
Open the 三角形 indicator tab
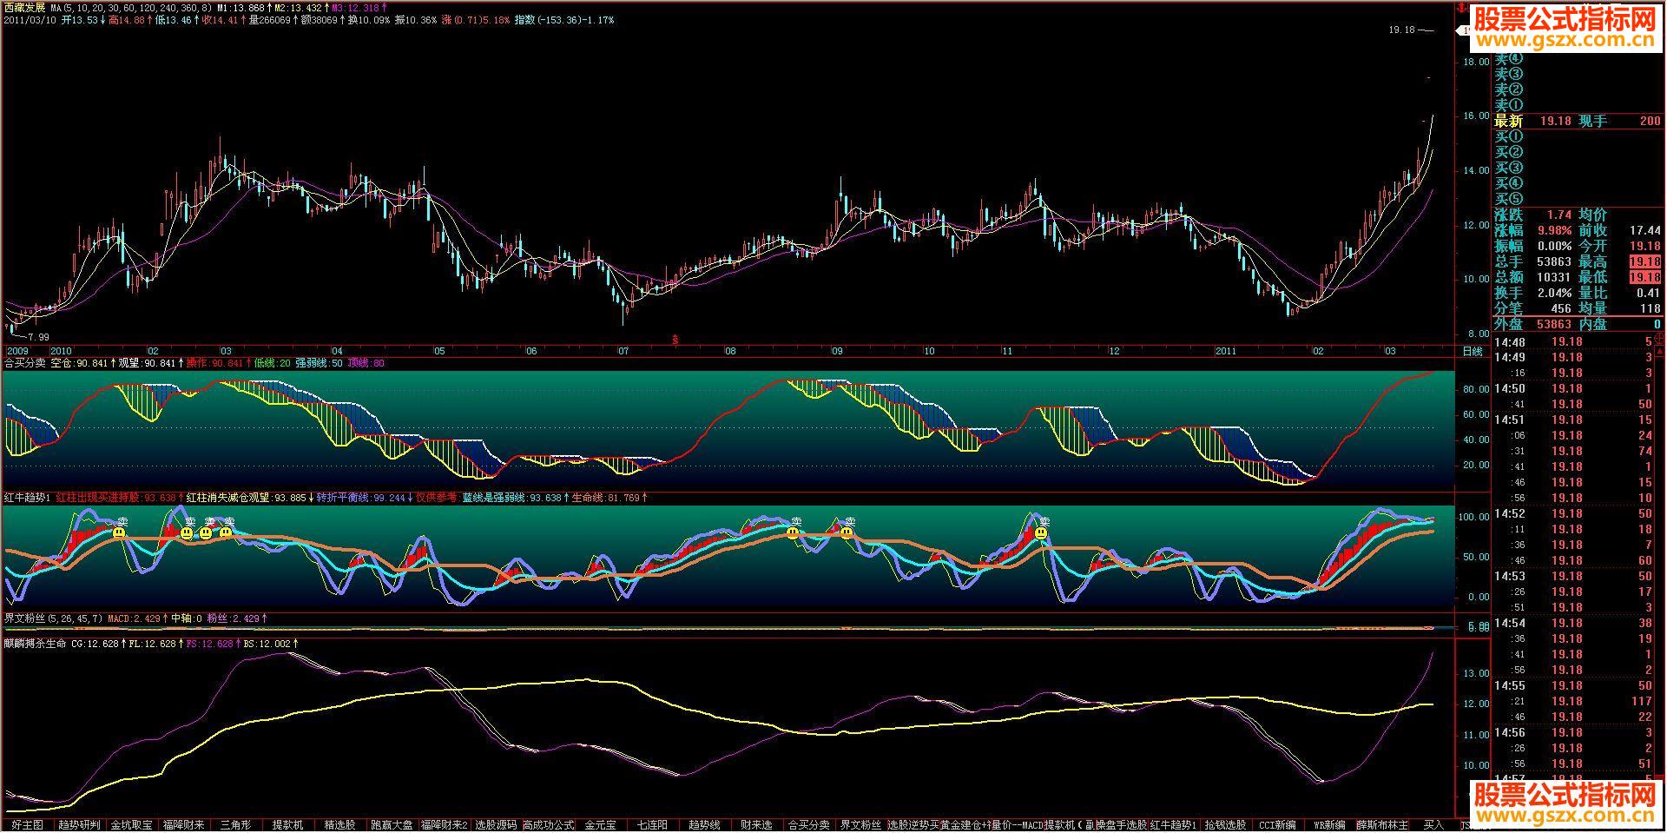coord(235,824)
